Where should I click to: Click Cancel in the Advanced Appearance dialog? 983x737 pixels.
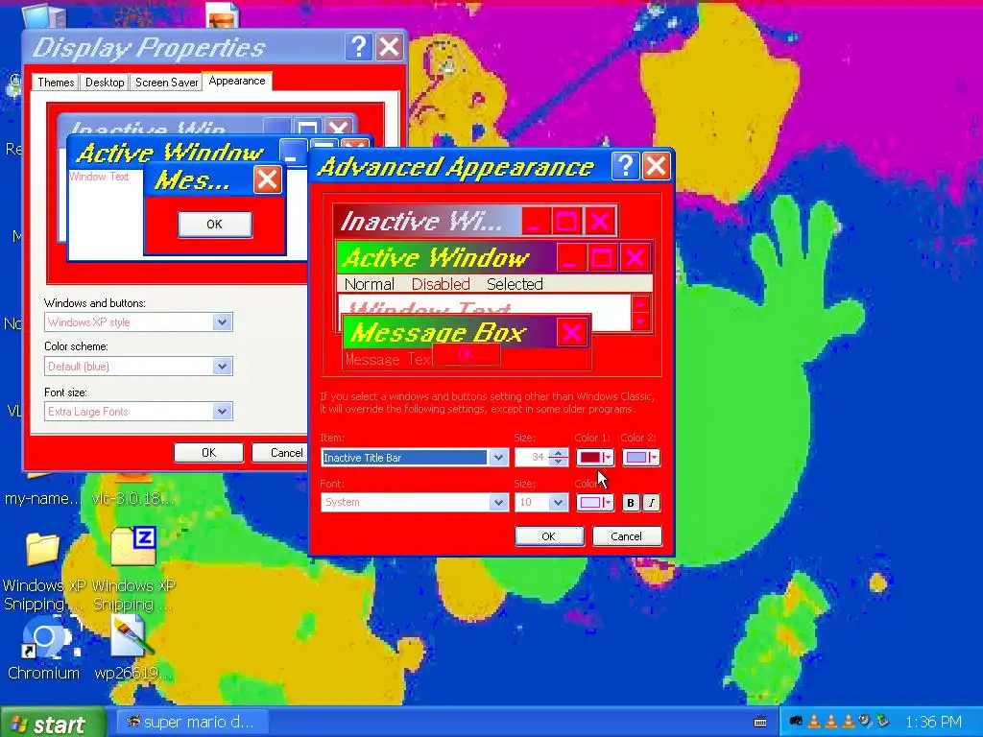[x=626, y=536]
